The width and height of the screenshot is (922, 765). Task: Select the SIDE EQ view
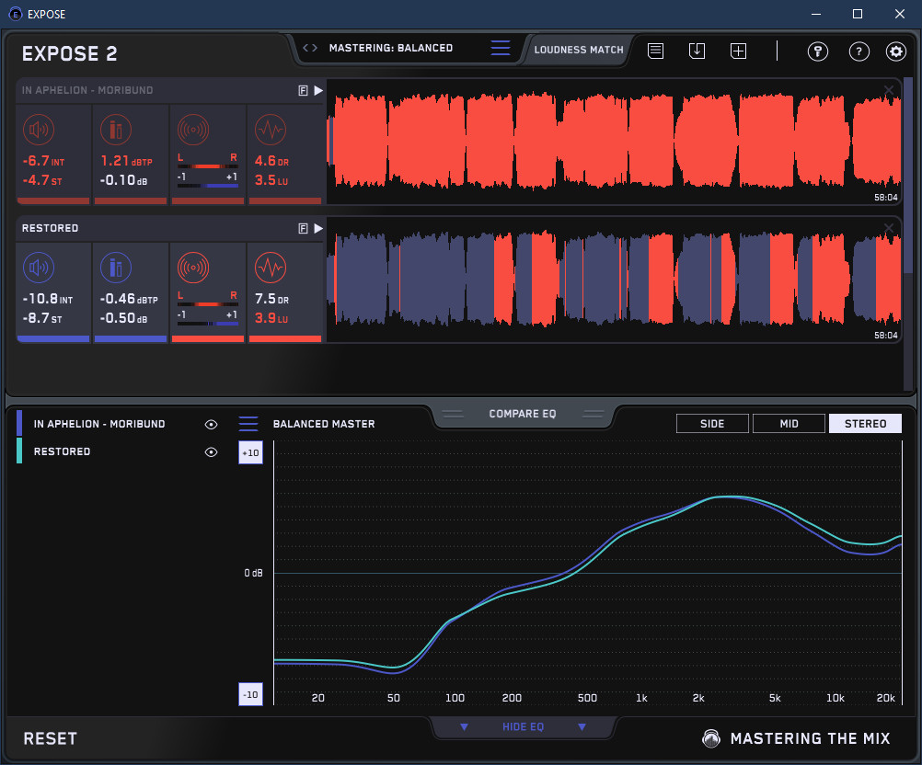(712, 424)
